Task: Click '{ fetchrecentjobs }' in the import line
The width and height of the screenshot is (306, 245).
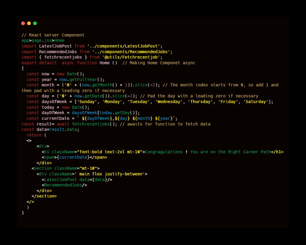Action: [x=63, y=57]
